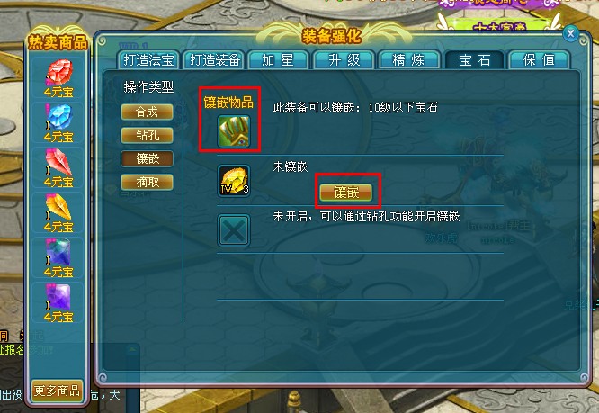
Task: Select the purple square gem item
Action: tap(58, 296)
